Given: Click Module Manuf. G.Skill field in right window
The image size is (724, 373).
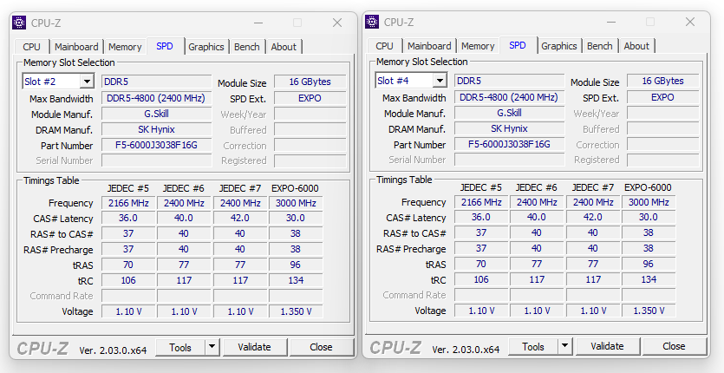Looking at the screenshot, I should coord(509,113).
